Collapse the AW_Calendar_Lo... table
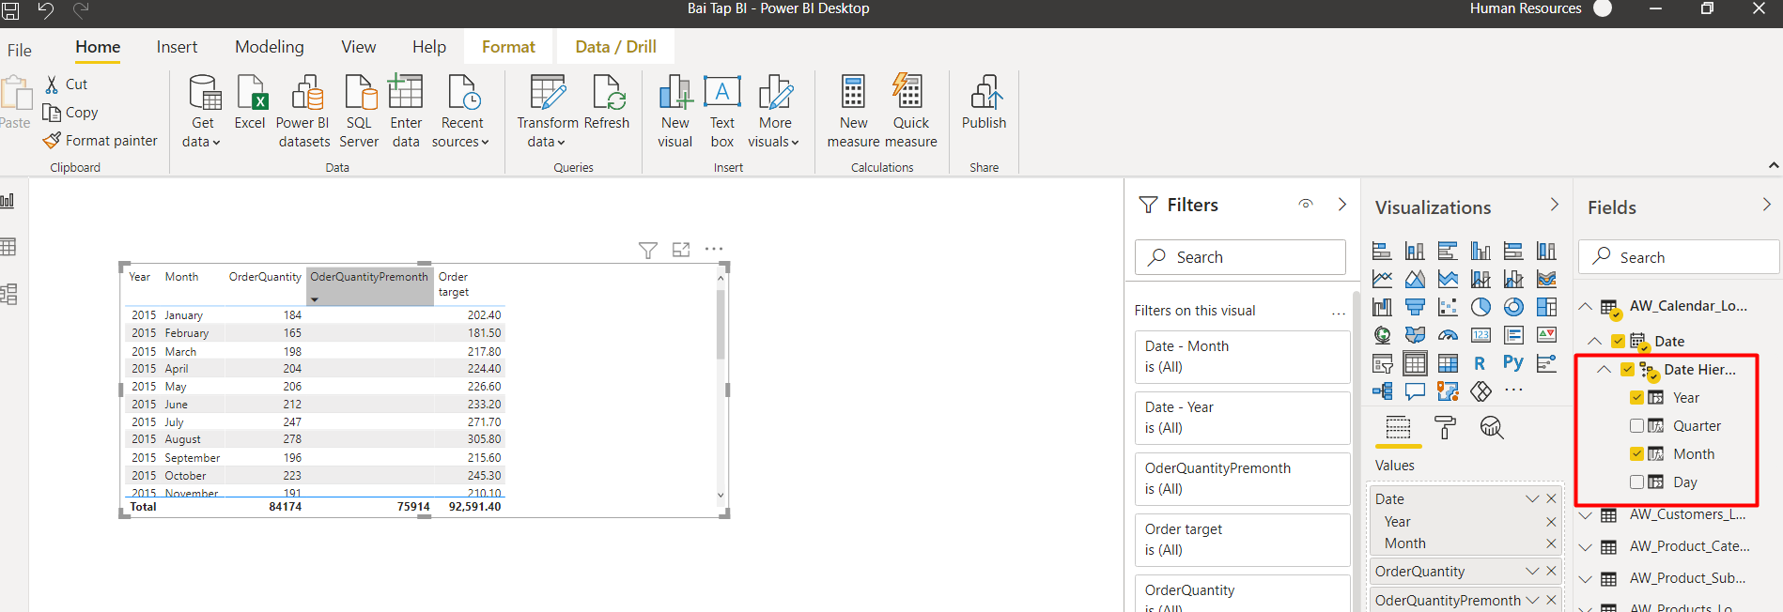This screenshot has width=1783, height=612. click(1585, 306)
